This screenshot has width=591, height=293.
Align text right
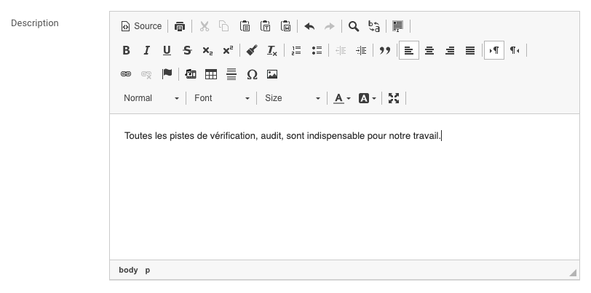click(450, 50)
